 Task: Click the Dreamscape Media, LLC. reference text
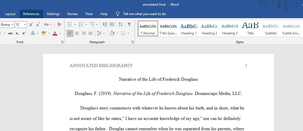click(219, 93)
